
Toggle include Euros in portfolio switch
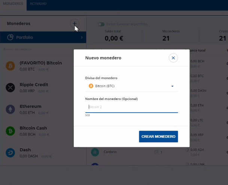click(x=101, y=24)
